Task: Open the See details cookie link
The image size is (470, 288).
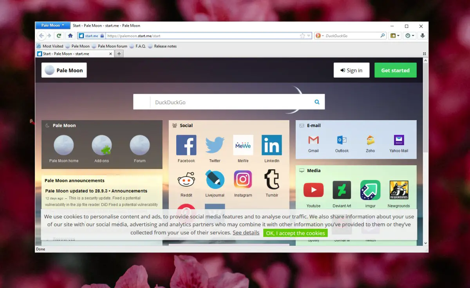Action: click(246, 232)
